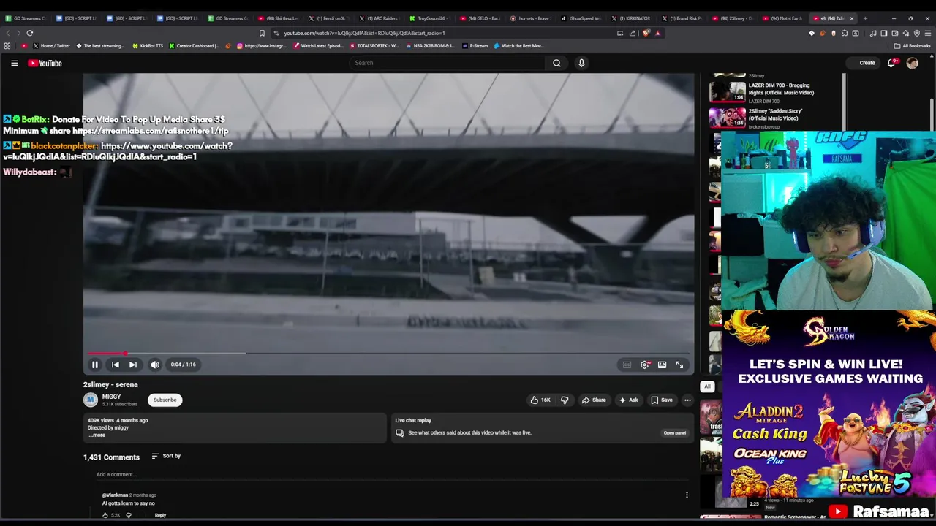Open a new browser tab

coord(865,18)
